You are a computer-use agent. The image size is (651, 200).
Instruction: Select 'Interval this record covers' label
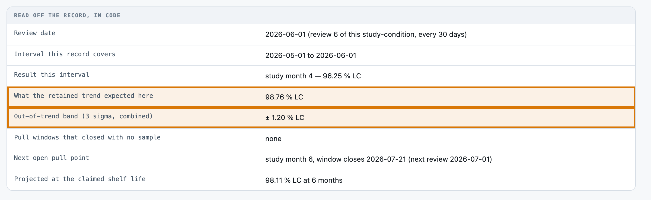click(65, 54)
